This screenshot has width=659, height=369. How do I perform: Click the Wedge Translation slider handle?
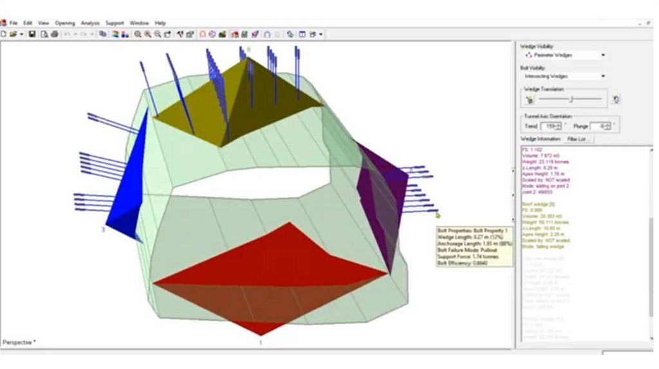point(571,99)
